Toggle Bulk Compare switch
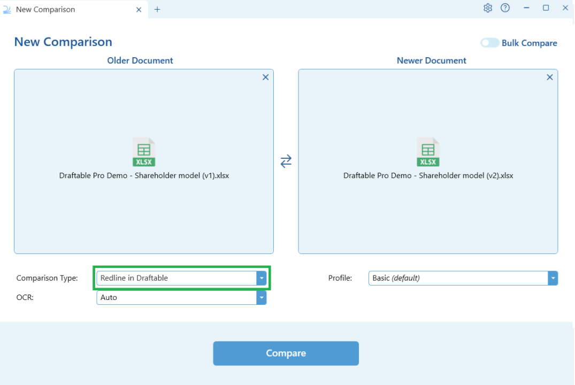 (489, 43)
